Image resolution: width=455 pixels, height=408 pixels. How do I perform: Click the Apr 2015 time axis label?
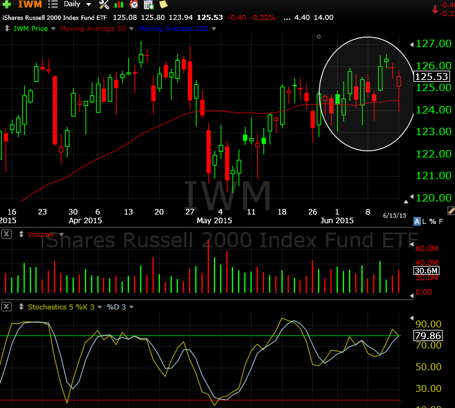pos(85,221)
